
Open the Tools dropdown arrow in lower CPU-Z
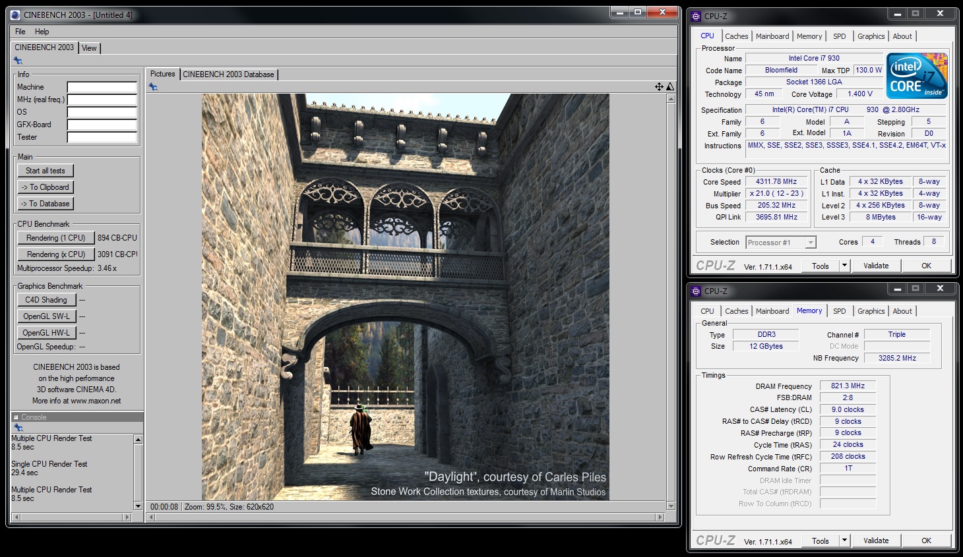pyautogui.click(x=844, y=541)
